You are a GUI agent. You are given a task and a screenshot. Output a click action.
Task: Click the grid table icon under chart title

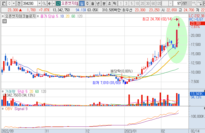coord(5,21)
